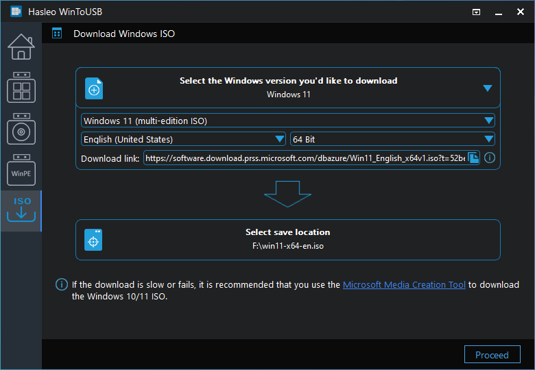
Task: Click the blue save location target icon
Action: [x=93, y=240]
